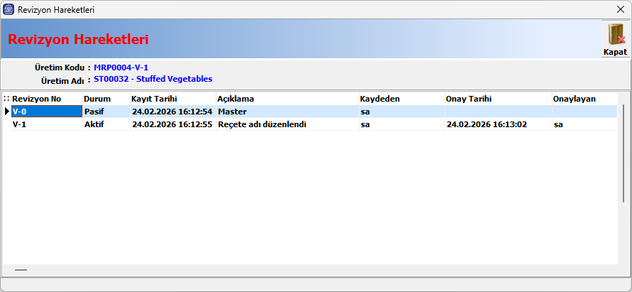Sort by Durum column header

point(97,99)
